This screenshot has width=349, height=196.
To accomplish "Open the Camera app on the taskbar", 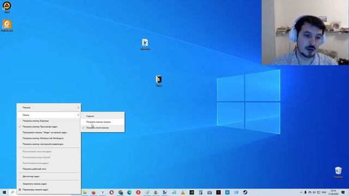I will pyautogui.click(x=209, y=192).
